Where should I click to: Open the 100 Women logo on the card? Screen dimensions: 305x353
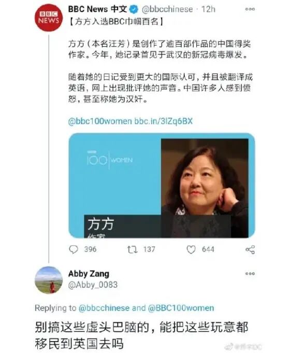[110, 160]
